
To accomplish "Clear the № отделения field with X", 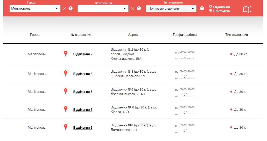I will click(132, 9).
